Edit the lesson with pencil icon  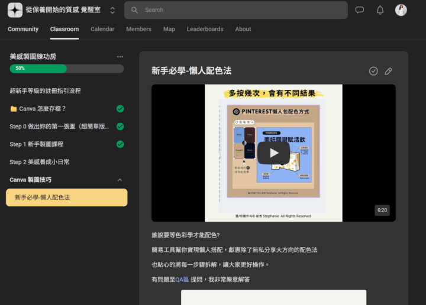(389, 71)
